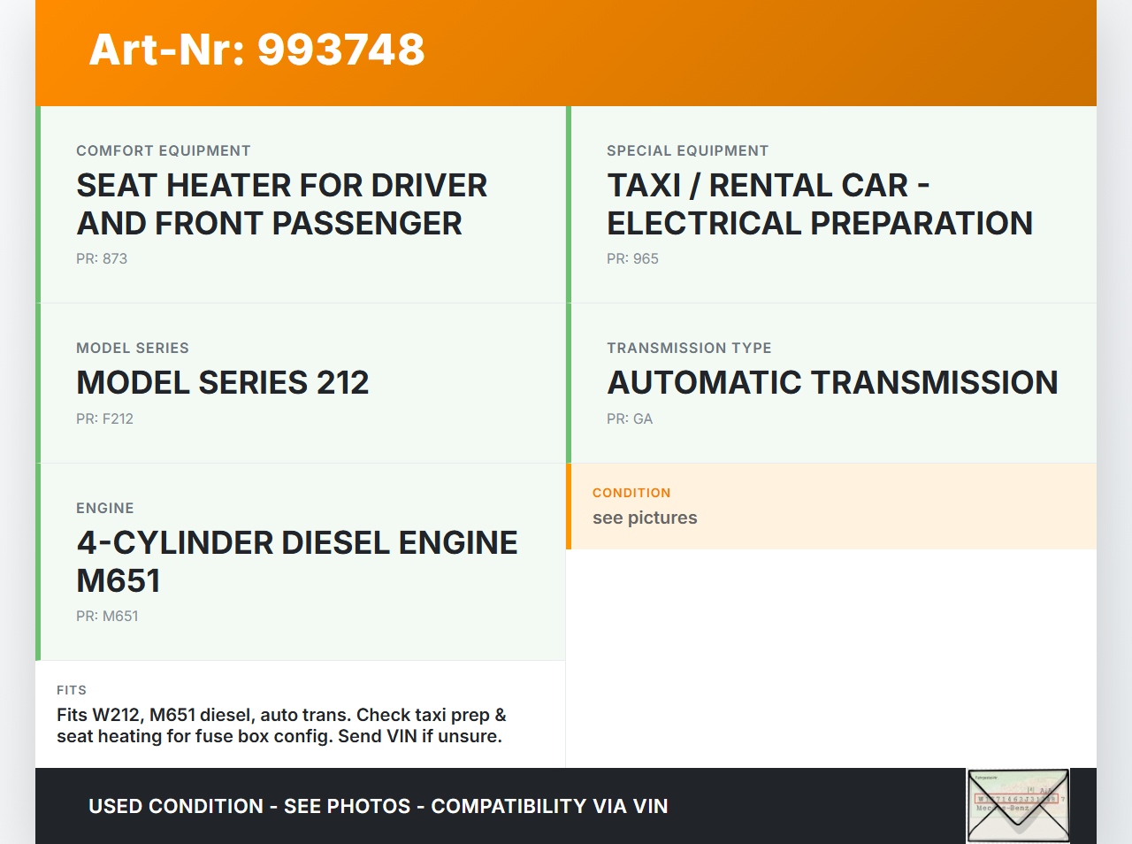The image size is (1132, 844).
Task: Click the Engine category label
Action: 105,509
